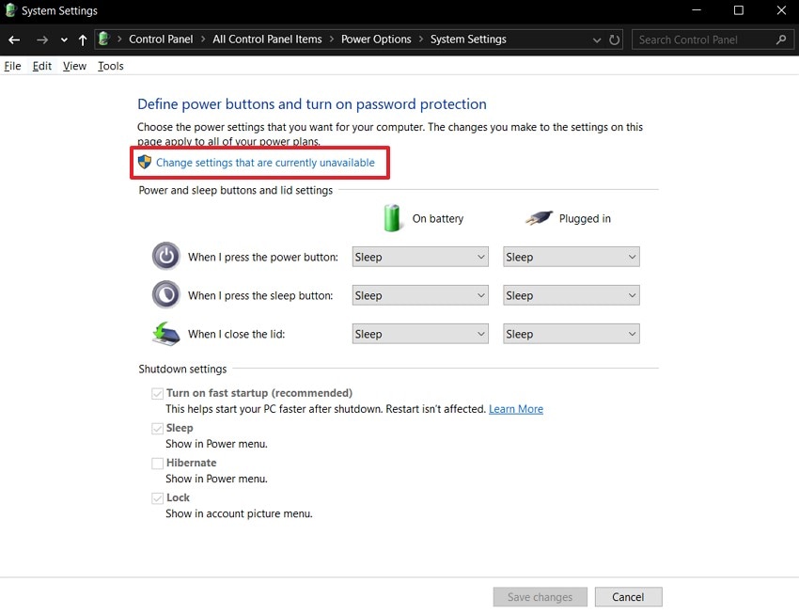
Task: Expand the address bar history dropdown
Action: pos(597,39)
